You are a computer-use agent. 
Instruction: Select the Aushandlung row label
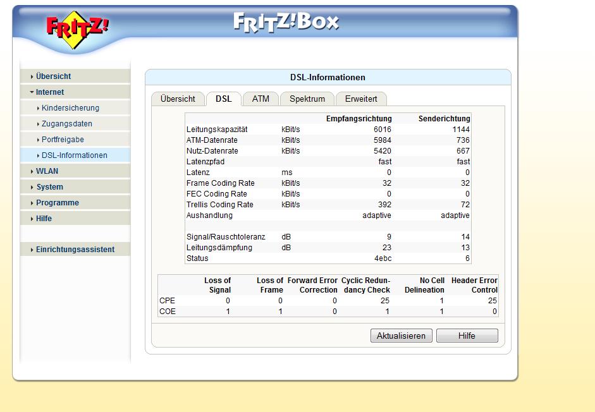click(x=209, y=215)
